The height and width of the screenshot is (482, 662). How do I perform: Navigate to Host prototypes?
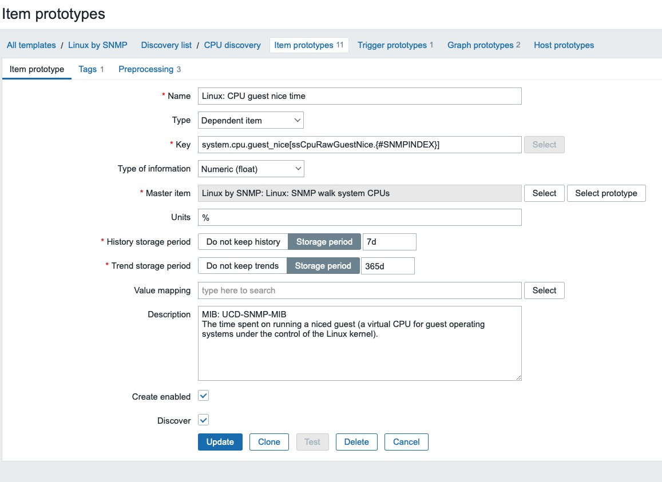point(564,45)
